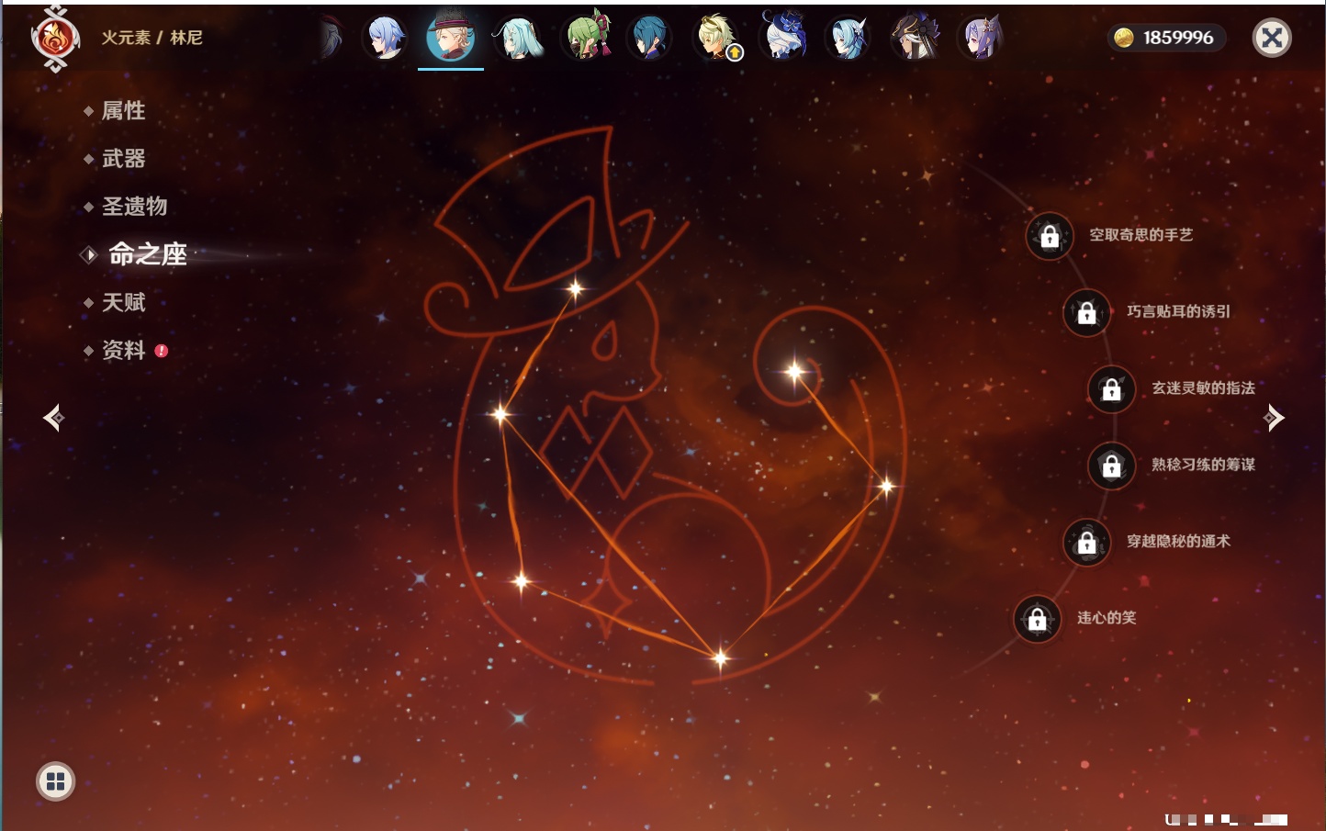Click the 违心的笑 label

1107,618
